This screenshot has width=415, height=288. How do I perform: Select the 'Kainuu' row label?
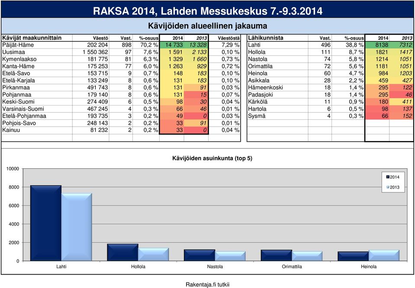point(11,130)
